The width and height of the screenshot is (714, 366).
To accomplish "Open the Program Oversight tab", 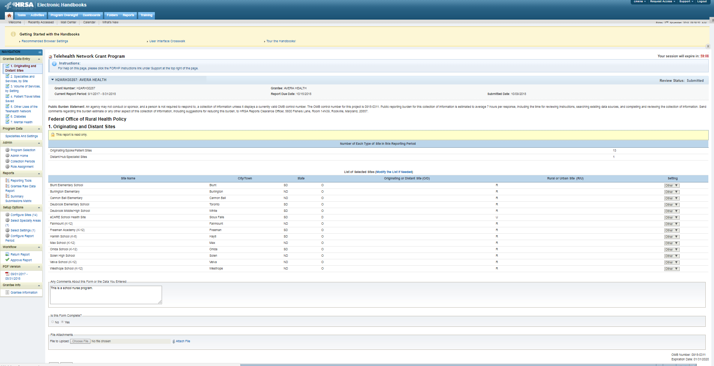I will click(64, 15).
